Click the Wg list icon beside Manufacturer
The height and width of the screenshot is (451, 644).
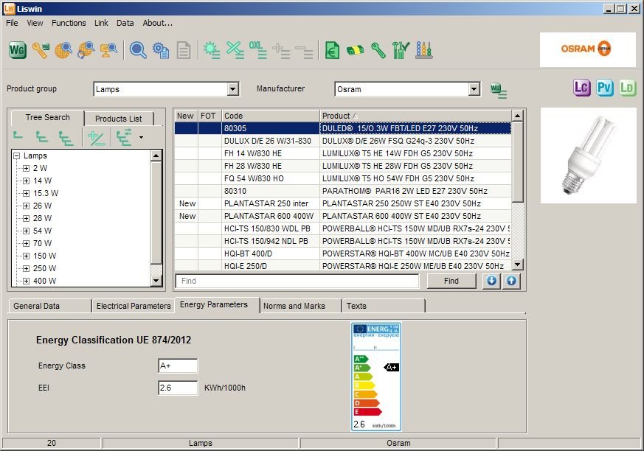[499, 91]
